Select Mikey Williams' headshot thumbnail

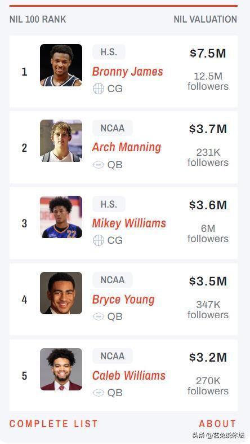tap(61, 217)
